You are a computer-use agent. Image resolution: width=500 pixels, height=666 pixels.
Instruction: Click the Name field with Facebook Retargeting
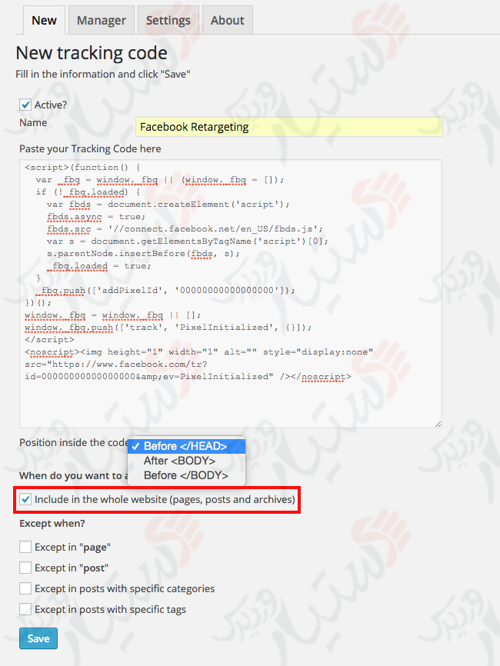(289, 127)
